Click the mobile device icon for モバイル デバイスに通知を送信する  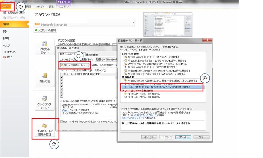point(125,87)
